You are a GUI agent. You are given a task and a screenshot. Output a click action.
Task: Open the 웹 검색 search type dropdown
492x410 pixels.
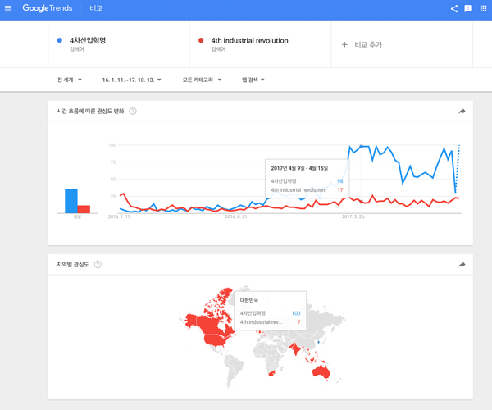(253, 80)
